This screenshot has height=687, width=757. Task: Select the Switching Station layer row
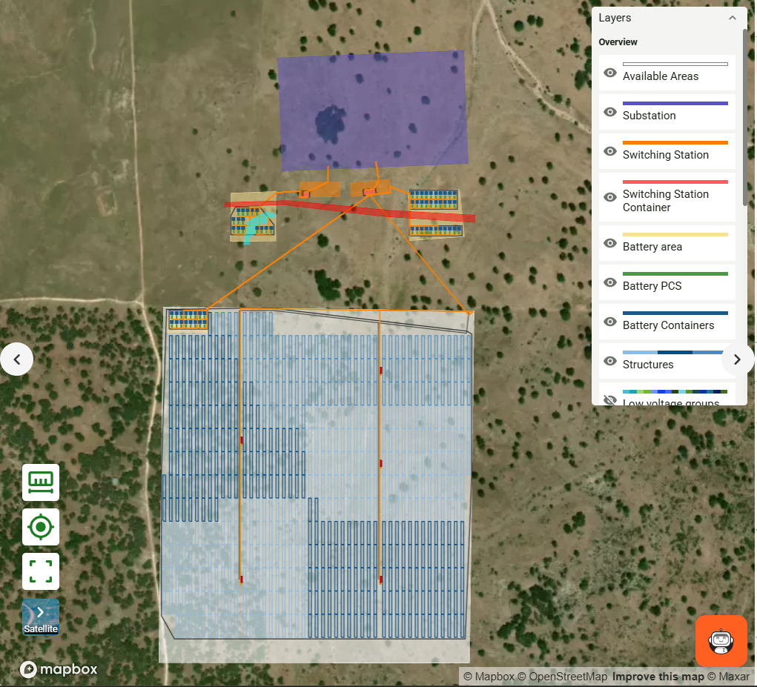point(665,155)
